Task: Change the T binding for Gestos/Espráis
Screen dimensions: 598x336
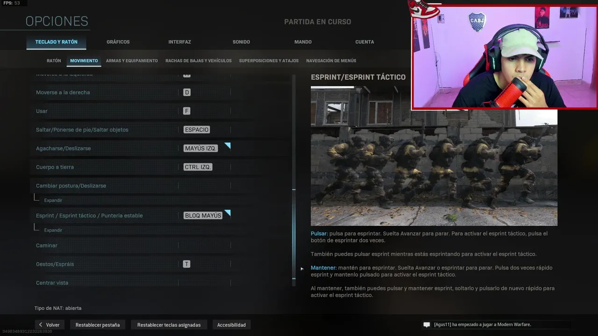Action: [186, 264]
